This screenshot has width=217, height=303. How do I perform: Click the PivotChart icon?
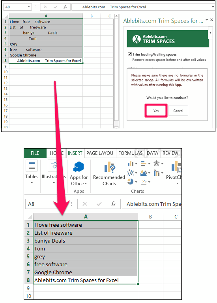tap(176, 167)
